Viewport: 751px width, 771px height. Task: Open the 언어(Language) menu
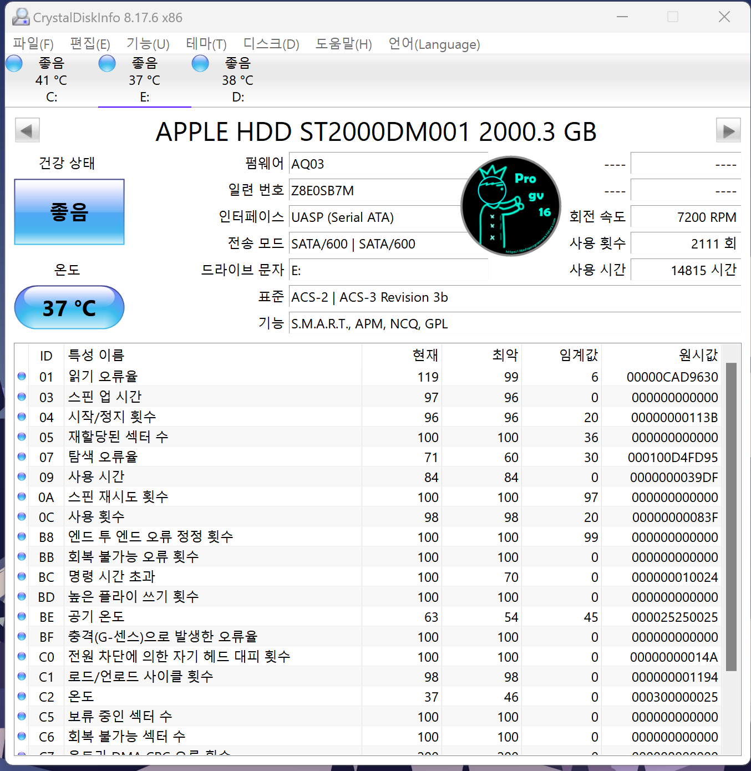tap(434, 44)
